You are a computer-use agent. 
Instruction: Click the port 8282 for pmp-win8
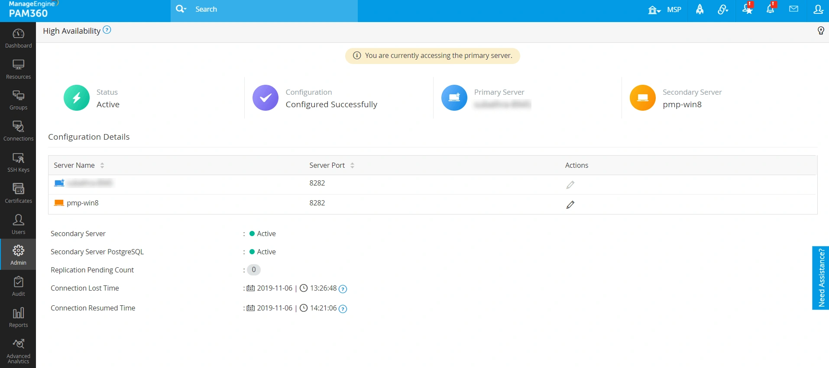coord(317,203)
